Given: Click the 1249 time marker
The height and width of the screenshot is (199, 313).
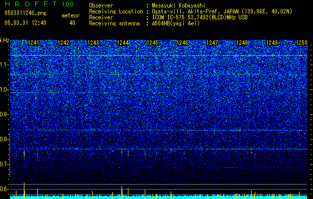Looking at the screenshot, I should click(x=272, y=43).
